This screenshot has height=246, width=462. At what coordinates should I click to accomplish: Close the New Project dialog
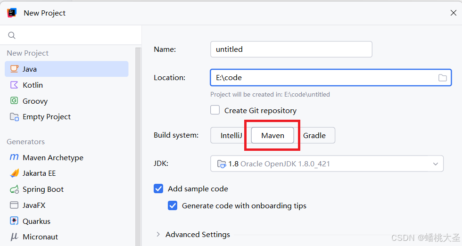[x=454, y=13]
